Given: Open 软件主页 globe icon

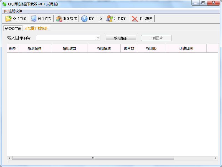Looking at the screenshot, I should 84,19.
